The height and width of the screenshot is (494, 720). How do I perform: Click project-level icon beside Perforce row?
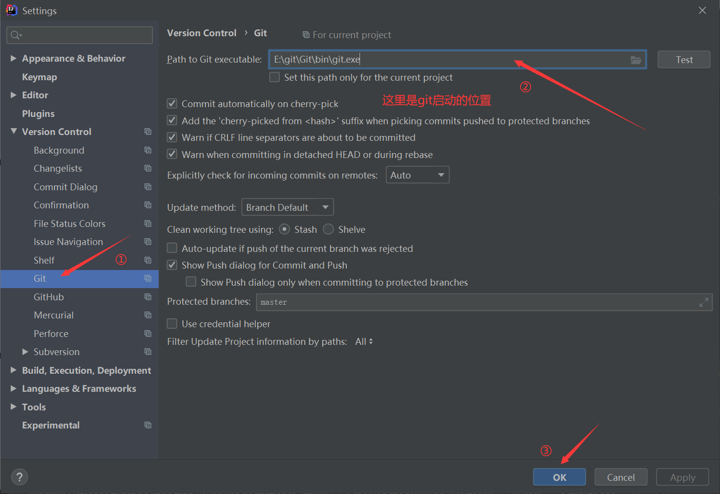click(x=148, y=334)
